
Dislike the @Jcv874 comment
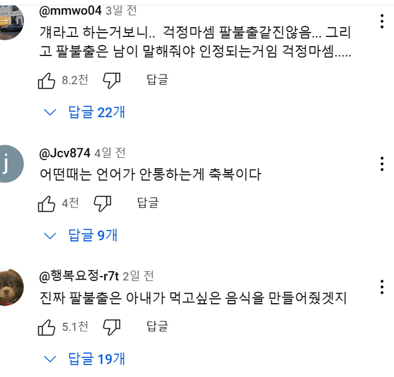coord(102,203)
